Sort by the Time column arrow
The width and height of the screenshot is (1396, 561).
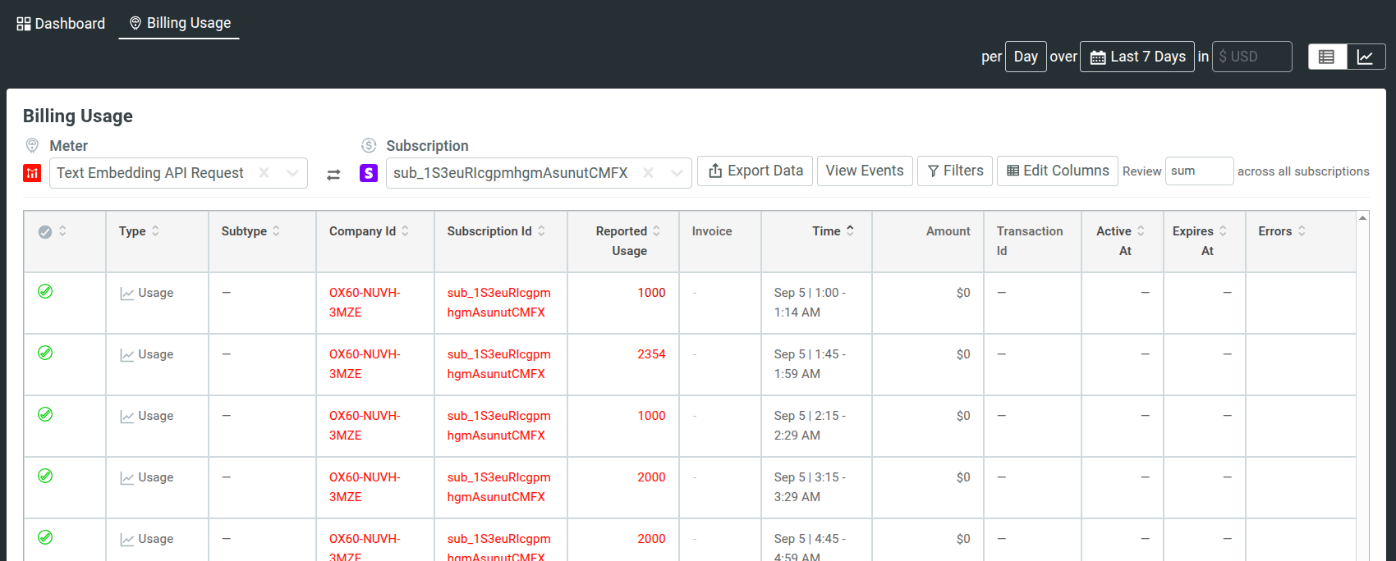point(850,231)
